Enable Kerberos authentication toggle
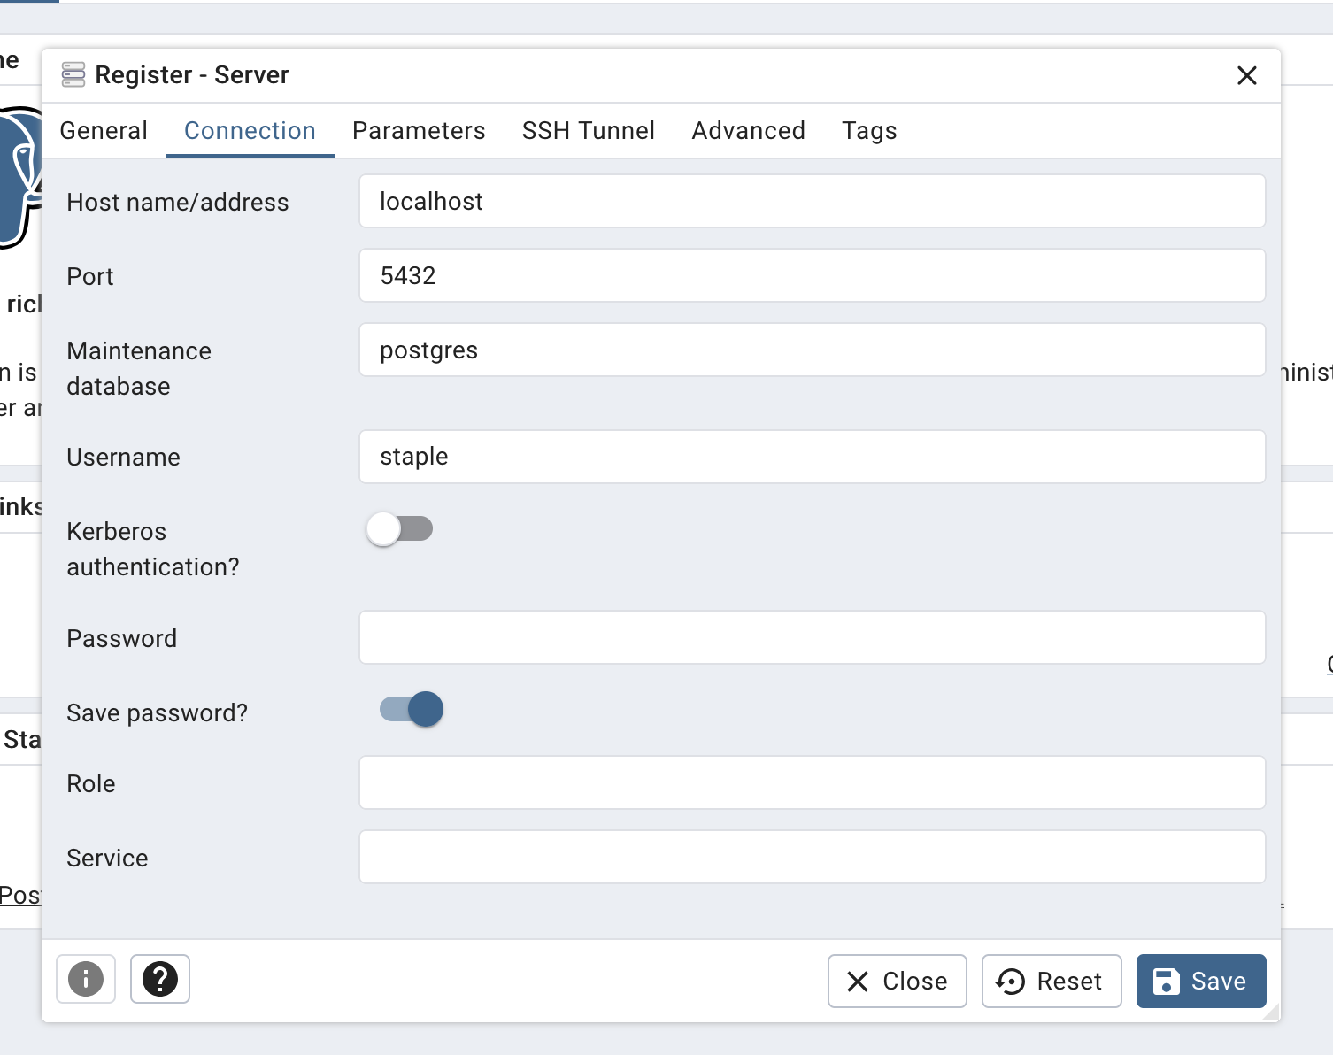Screen dimensions: 1333x1055 [399, 529]
